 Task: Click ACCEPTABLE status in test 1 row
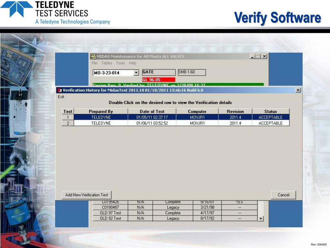coord(271,117)
